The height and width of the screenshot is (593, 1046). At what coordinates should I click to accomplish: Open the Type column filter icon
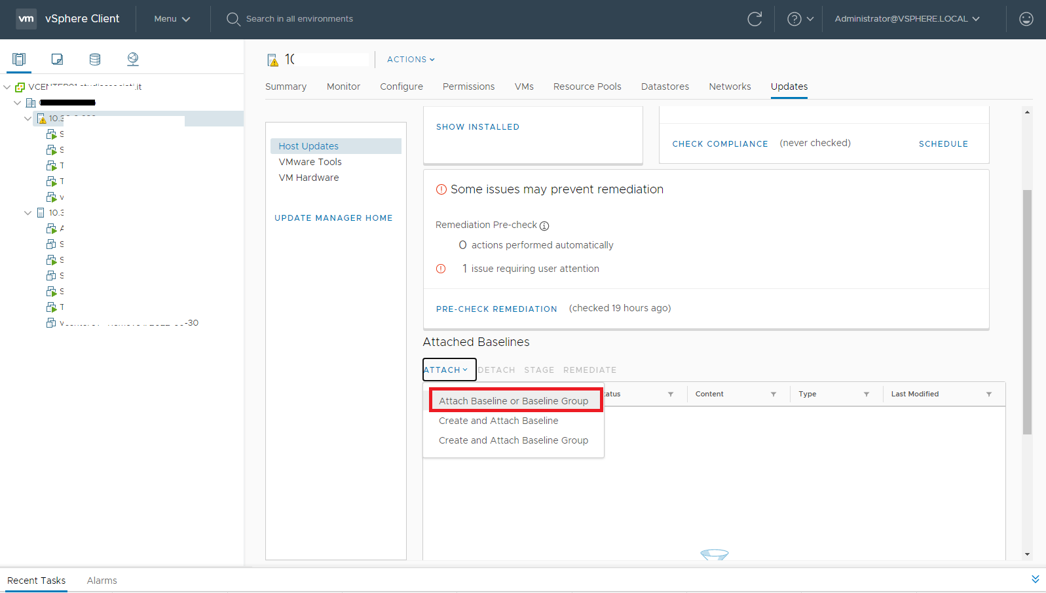[x=867, y=394]
